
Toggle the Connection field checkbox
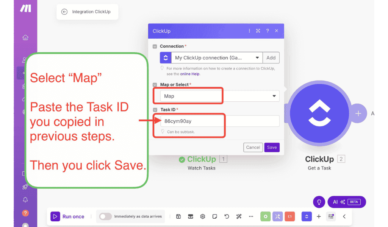(155, 47)
